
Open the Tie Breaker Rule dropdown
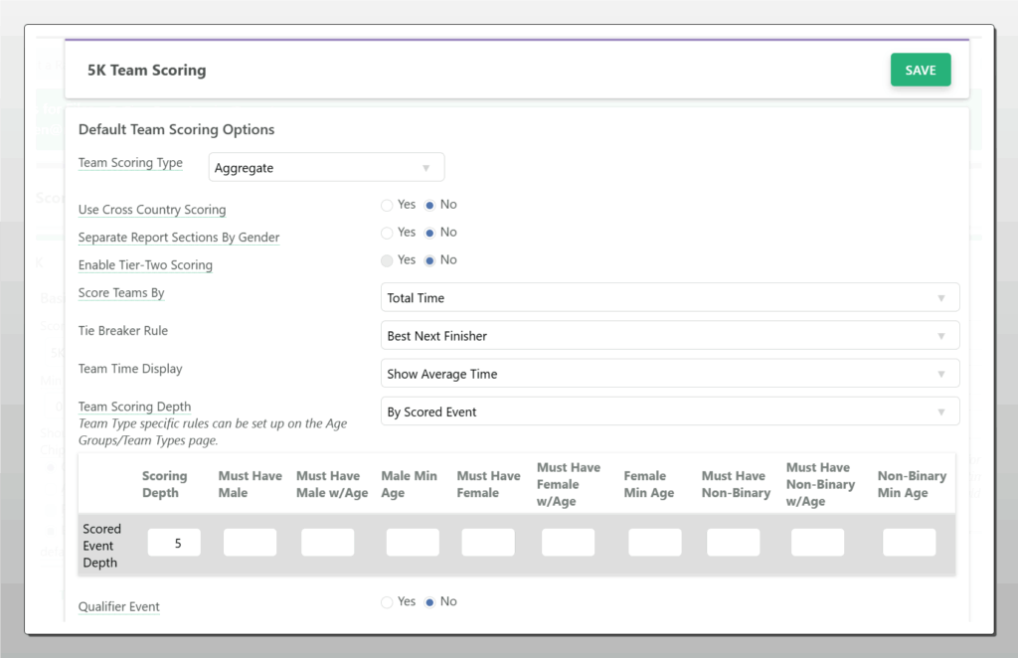[x=669, y=336]
